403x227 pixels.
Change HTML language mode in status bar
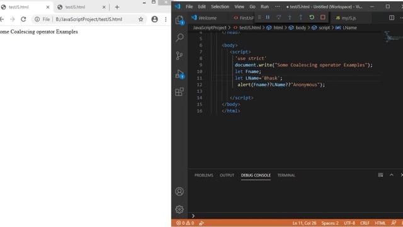(x=380, y=223)
